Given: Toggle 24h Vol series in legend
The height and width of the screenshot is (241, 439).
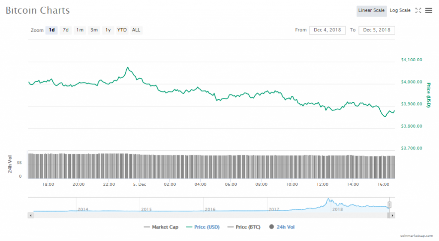Looking at the screenshot, I should point(282,227).
